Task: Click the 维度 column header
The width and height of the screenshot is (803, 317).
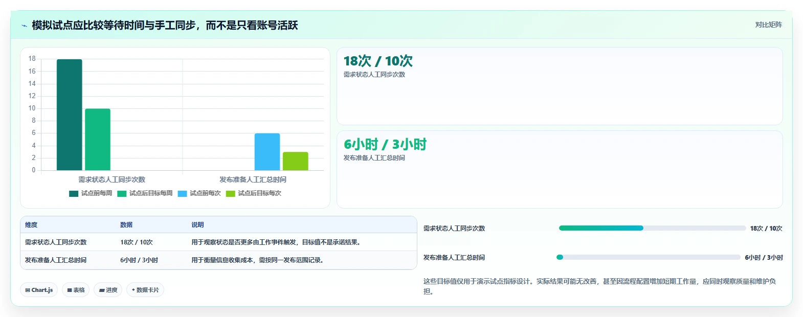Action: [31, 225]
